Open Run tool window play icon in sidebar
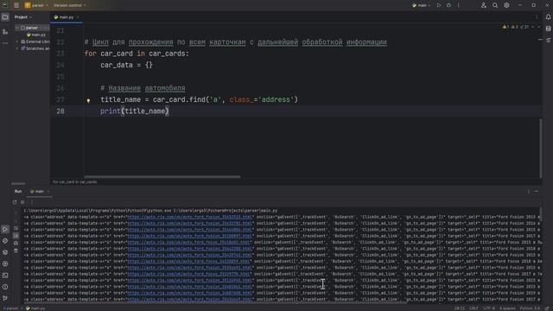Image resolution: width=553 pixels, height=311 pixels. [5, 229]
